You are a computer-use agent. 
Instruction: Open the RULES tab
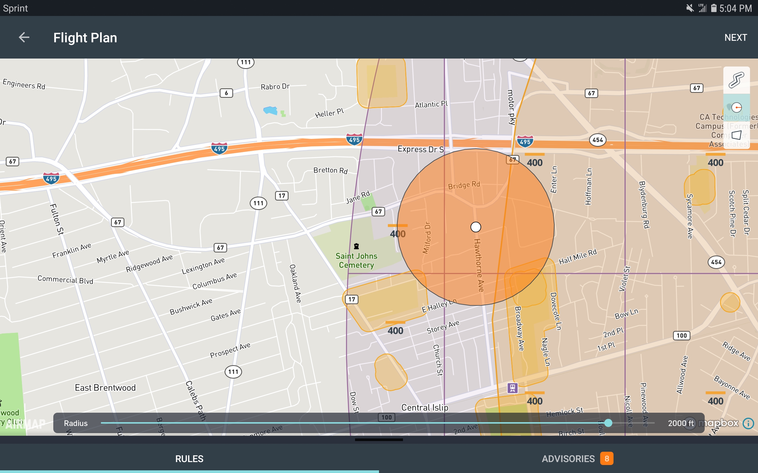tap(189, 459)
